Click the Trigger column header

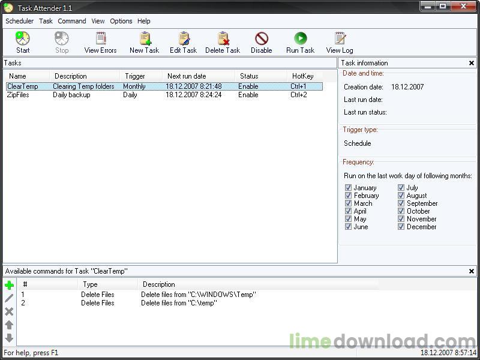point(135,76)
